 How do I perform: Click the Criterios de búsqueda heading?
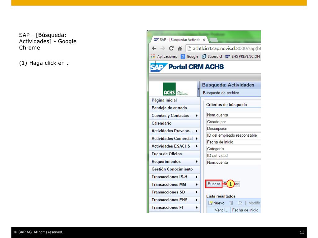226,105
